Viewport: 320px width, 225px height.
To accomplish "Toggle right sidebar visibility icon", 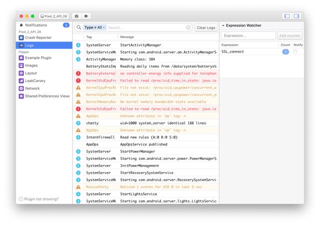I will pyautogui.click(x=296, y=16).
